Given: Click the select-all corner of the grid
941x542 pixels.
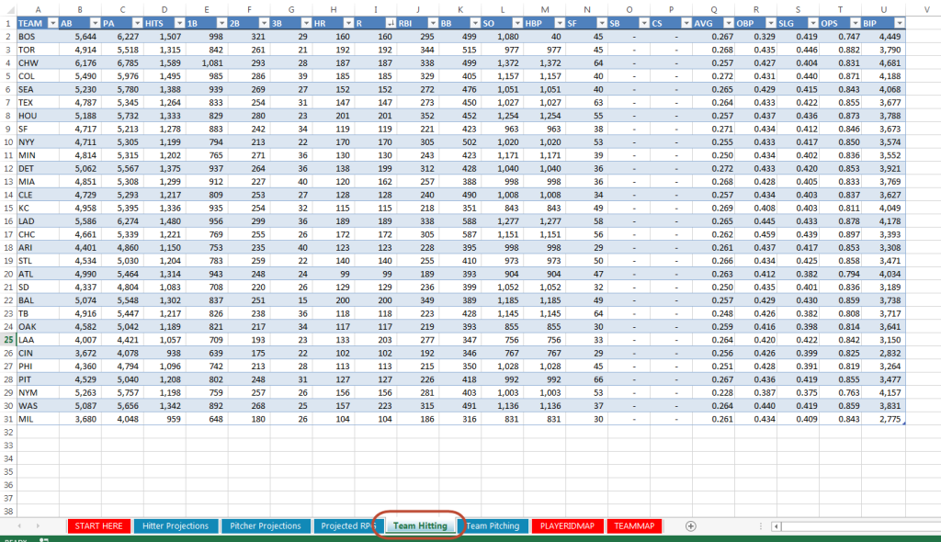Looking at the screenshot, I should tap(7, 8).
